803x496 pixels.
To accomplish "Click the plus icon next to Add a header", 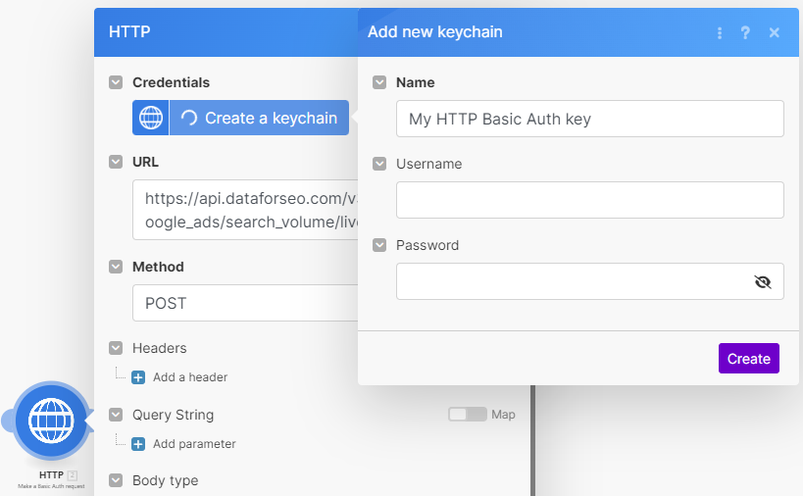I will [138, 377].
